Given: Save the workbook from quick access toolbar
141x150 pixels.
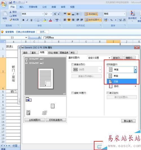Looking at the screenshot, I should pyautogui.click(x=10, y=2).
